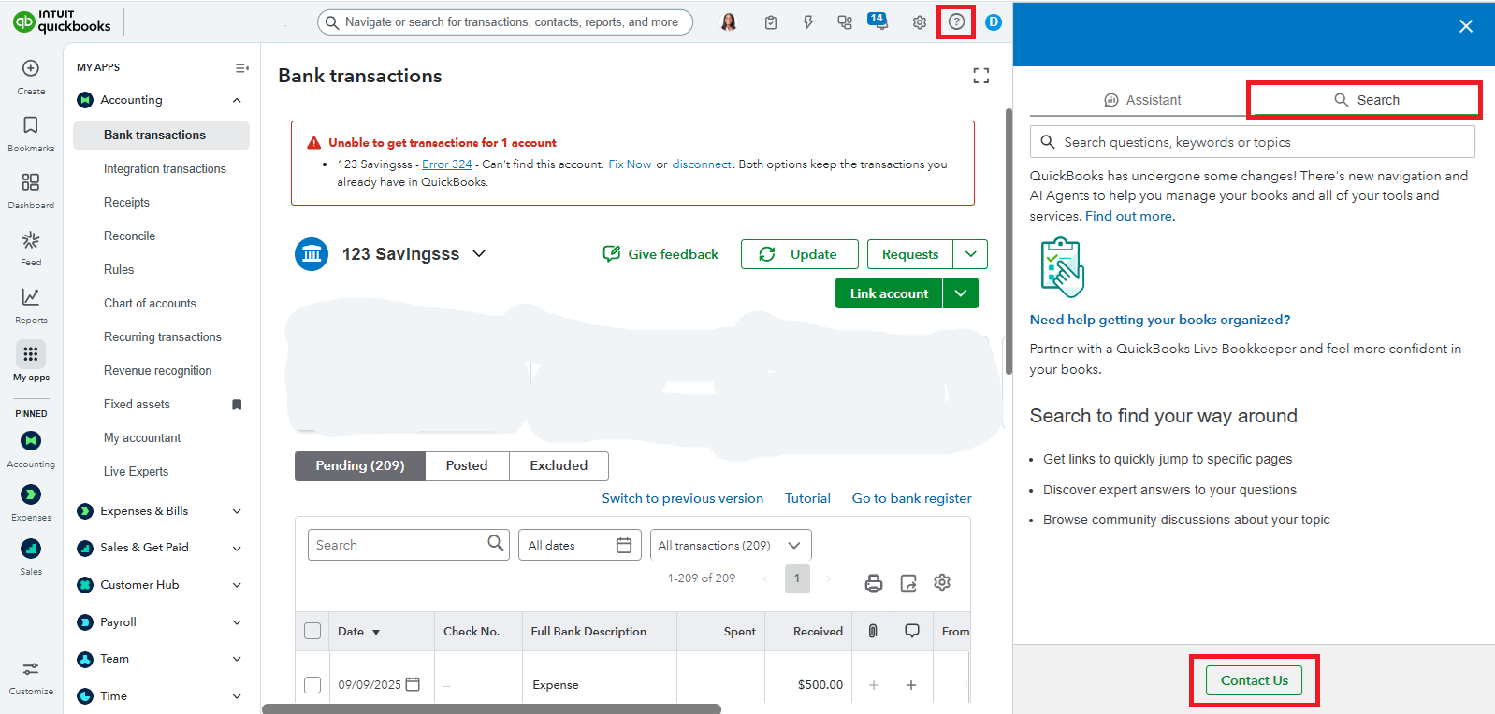Open the 123 Savingsss account dropdown
Screen dimensions: 1495x714
point(479,253)
